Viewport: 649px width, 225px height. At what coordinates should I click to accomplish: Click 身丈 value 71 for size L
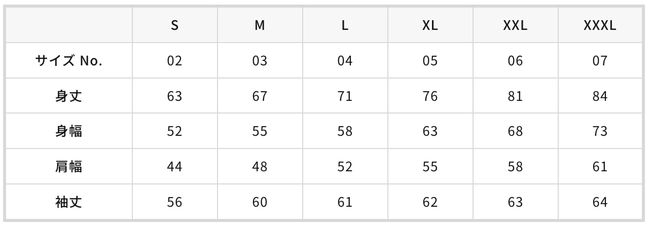tap(345, 96)
